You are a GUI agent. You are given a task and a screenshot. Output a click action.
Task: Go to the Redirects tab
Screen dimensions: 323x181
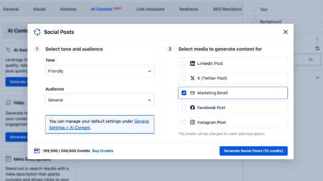(x=189, y=9)
